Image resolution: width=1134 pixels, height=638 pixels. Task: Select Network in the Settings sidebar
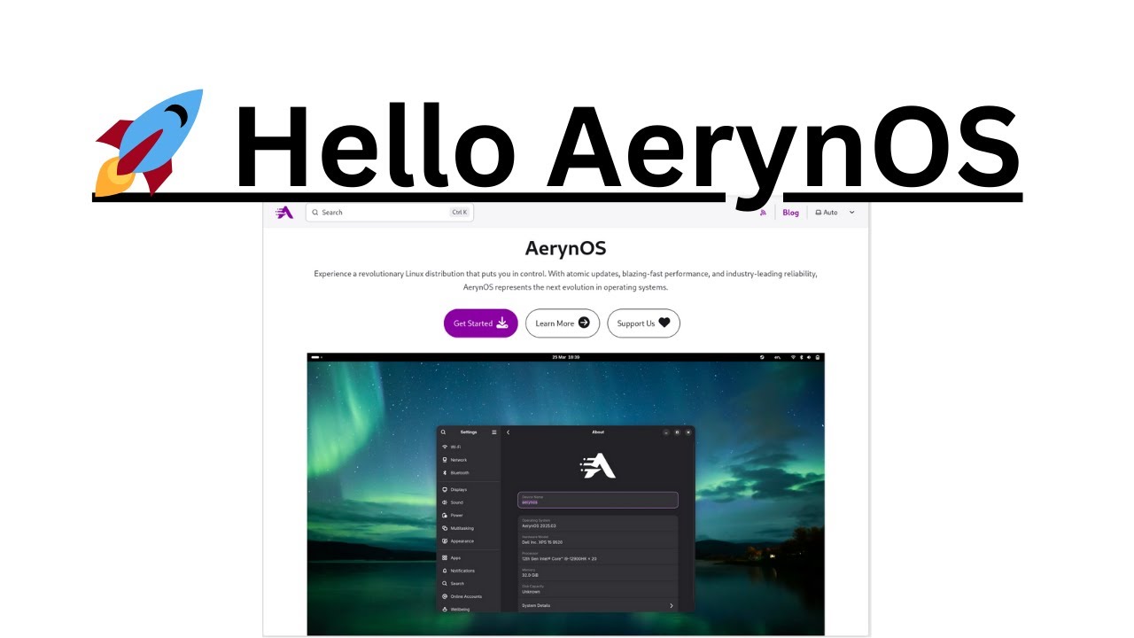tap(469, 460)
